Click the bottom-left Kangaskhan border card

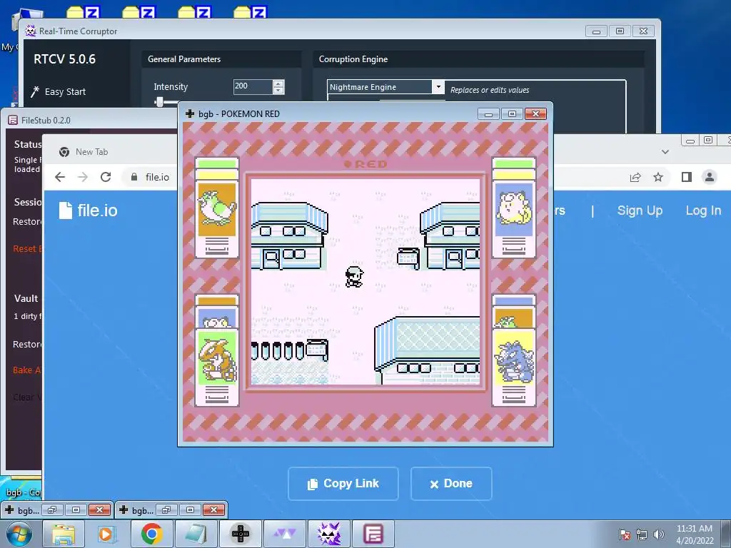[x=217, y=366]
